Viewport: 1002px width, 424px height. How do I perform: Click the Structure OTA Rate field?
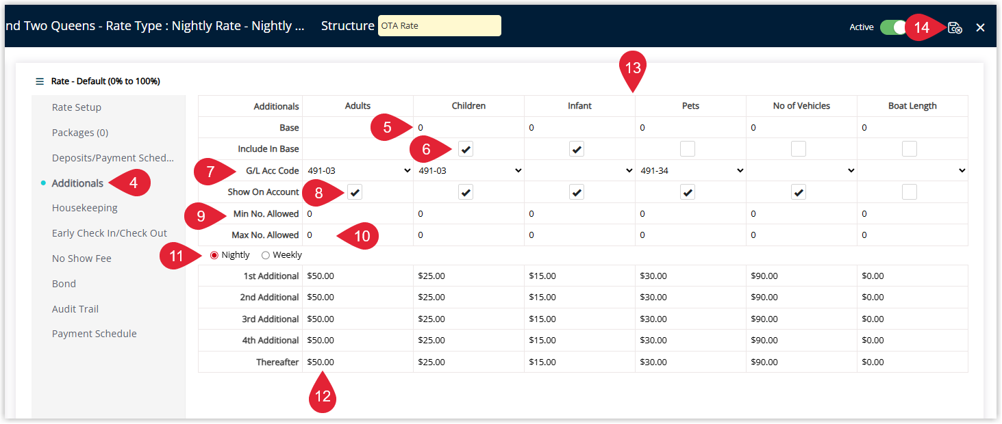click(440, 26)
